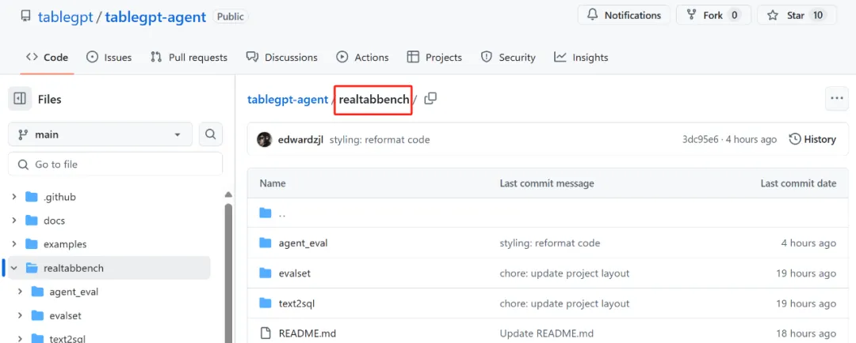Image resolution: width=856 pixels, height=343 pixels.
Task: Click the agent_eval row folder icon
Action: click(266, 243)
